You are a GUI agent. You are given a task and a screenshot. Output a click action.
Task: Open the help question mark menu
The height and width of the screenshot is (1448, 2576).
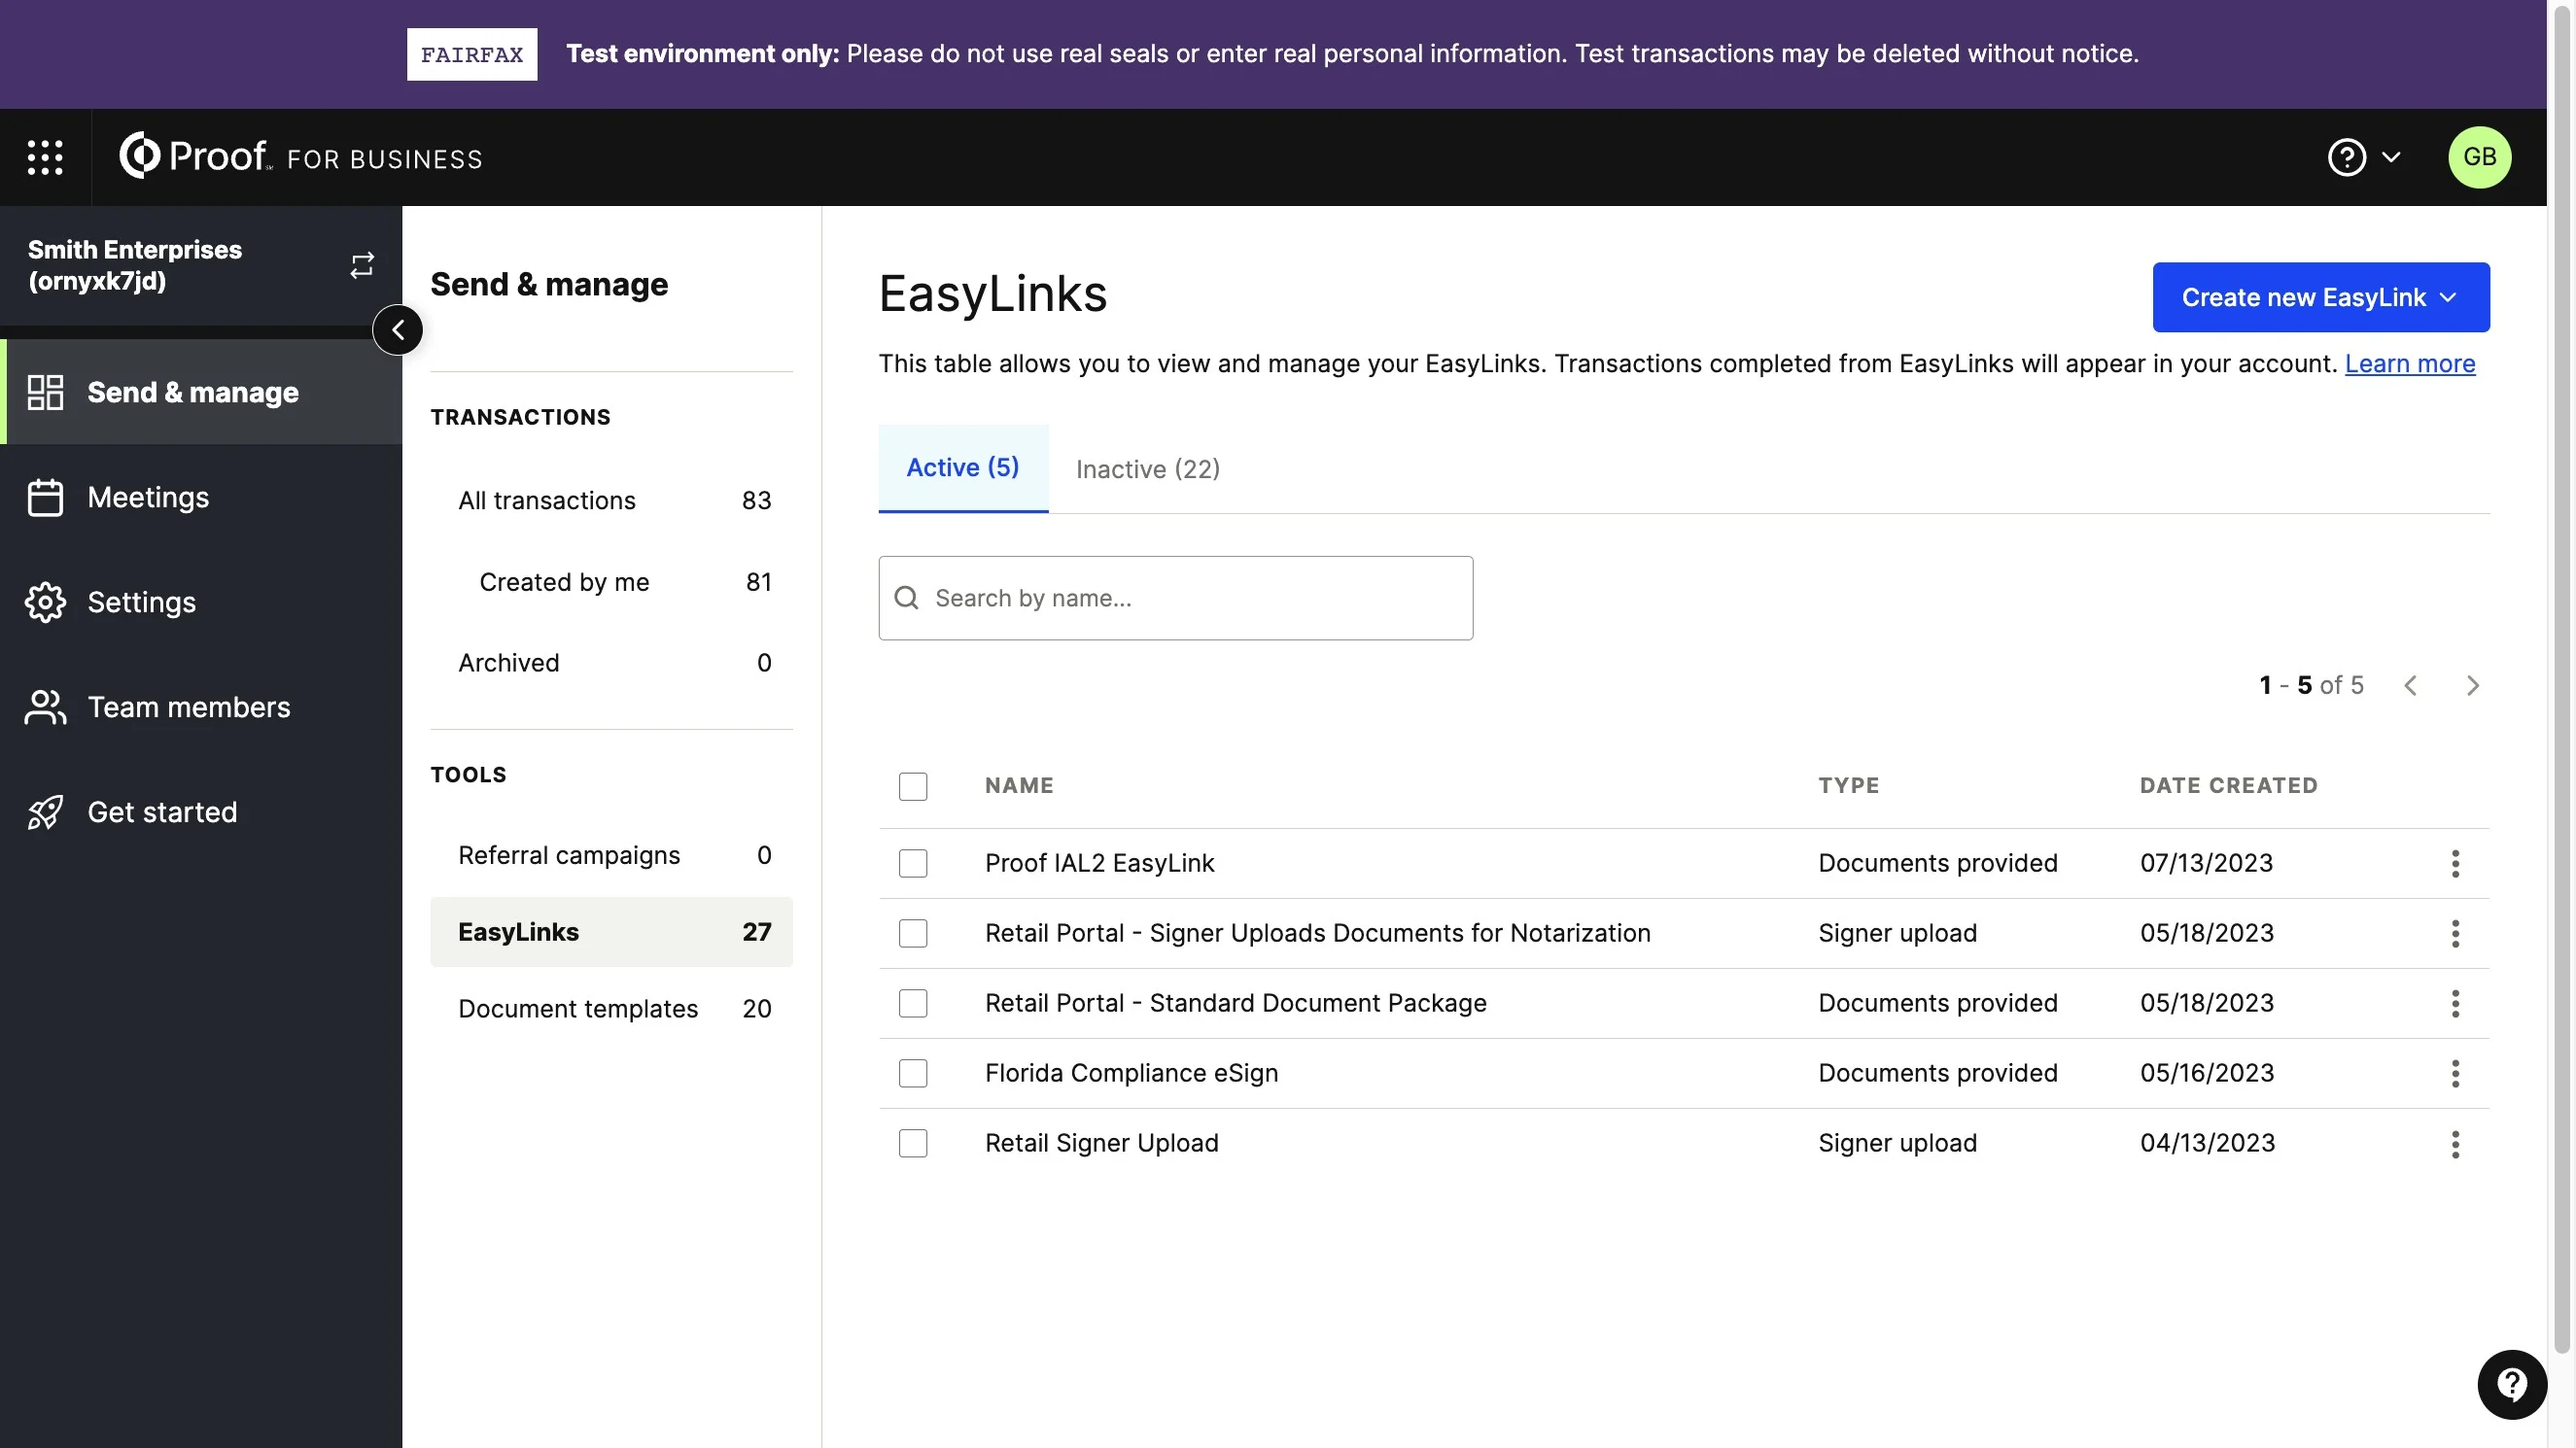[2346, 157]
